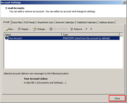Screen dimensions: 127x103
Task: Select the E-mail tab
Action: (6, 22)
